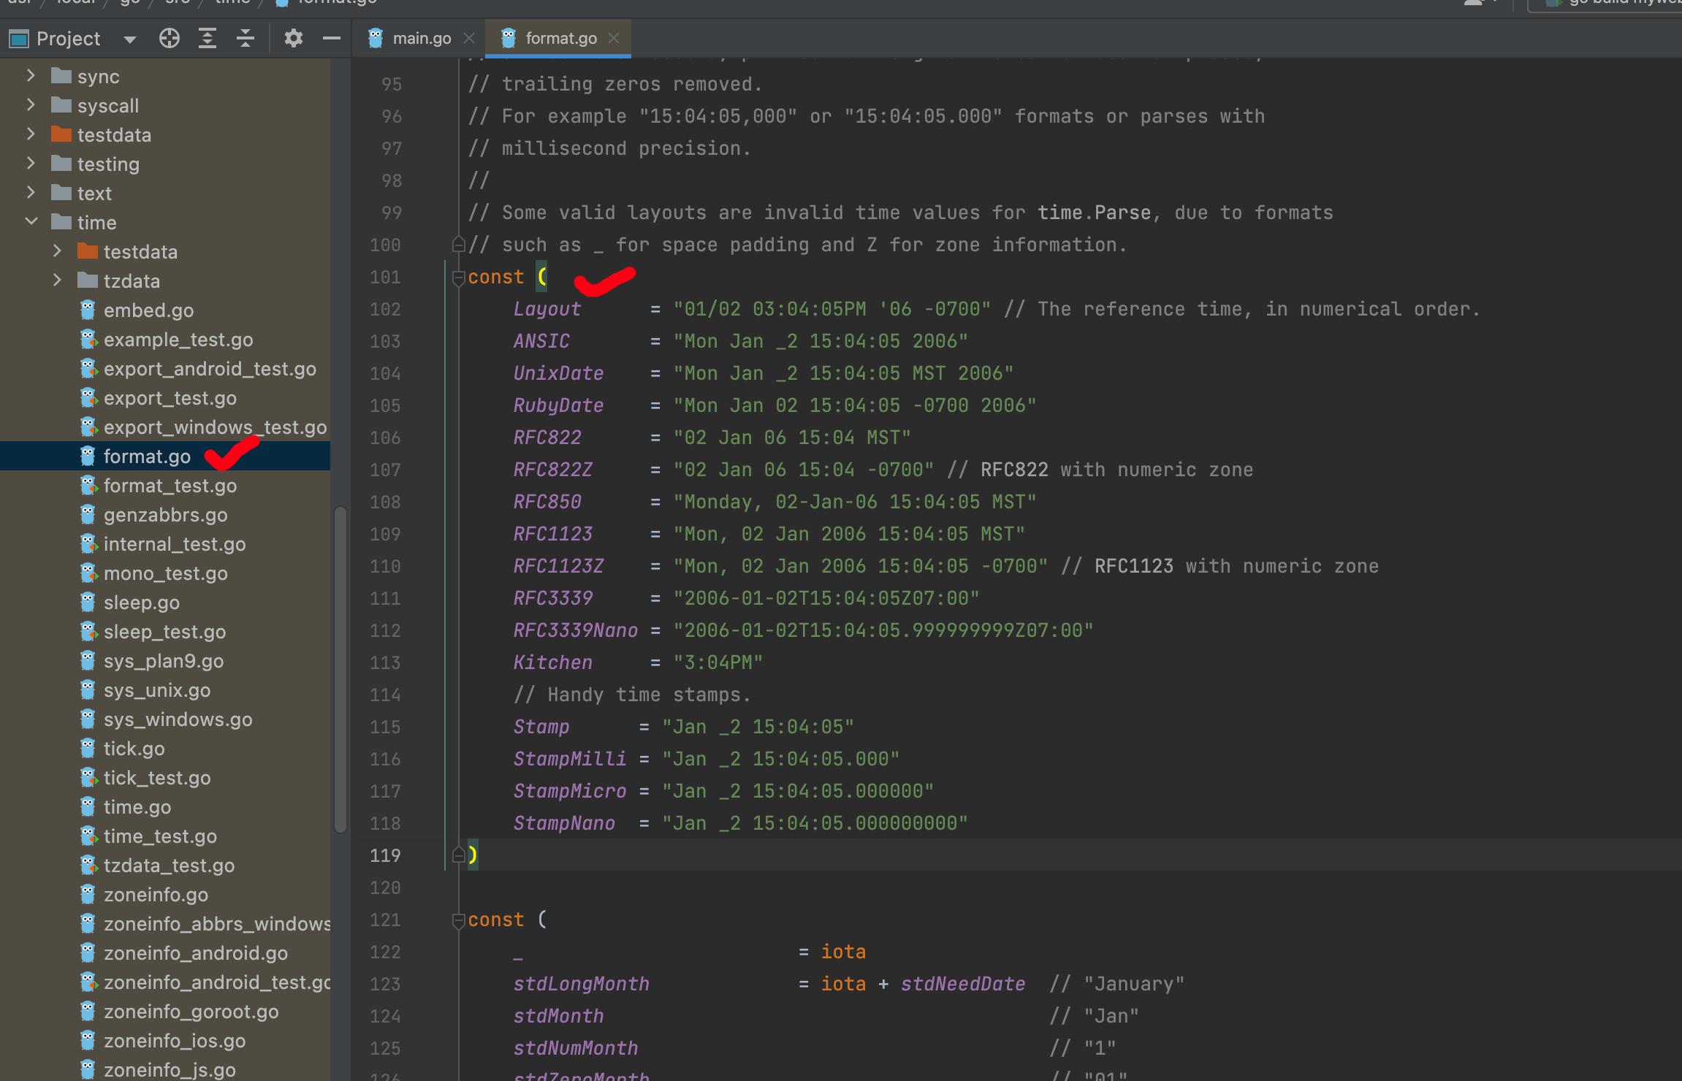The image size is (1682, 1081).
Task: Click the Project panel vertical scrollbar
Action: click(340, 668)
